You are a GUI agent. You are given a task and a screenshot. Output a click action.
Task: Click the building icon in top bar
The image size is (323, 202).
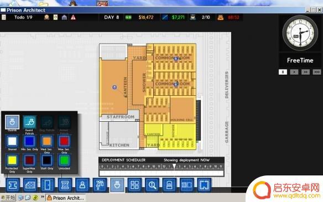pos(64,17)
